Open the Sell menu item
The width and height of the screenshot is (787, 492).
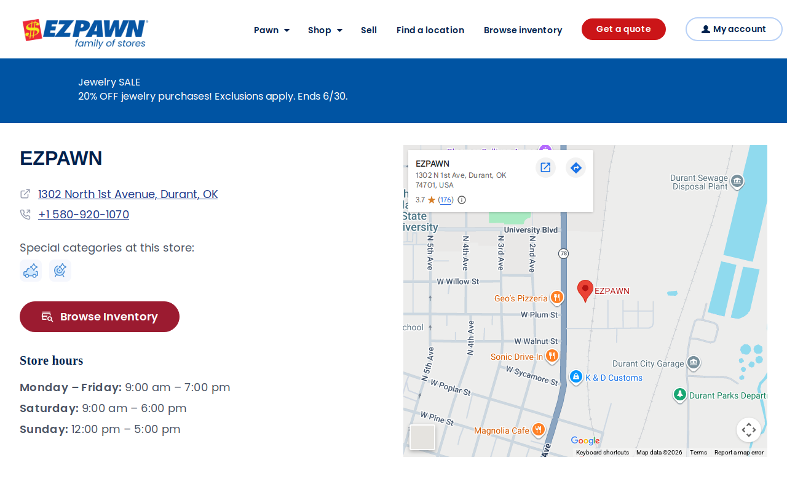369,30
